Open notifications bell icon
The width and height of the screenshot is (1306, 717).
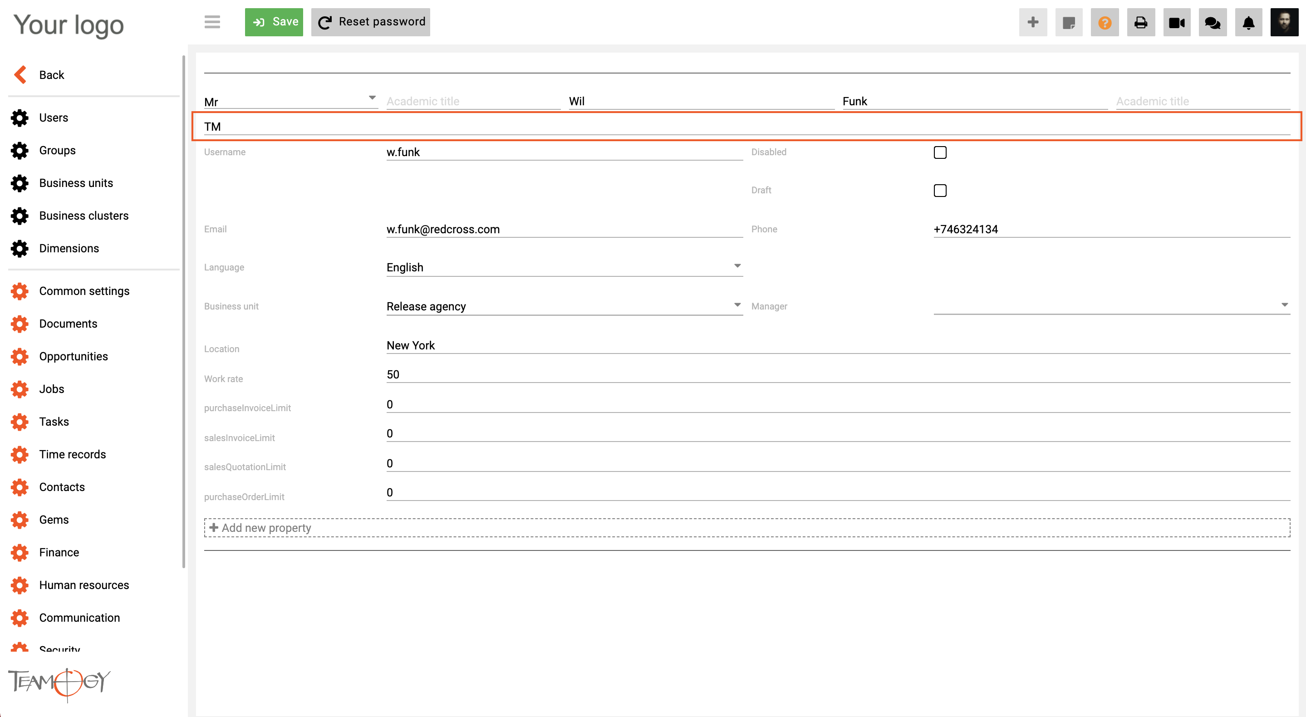click(x=1248, y=22)
